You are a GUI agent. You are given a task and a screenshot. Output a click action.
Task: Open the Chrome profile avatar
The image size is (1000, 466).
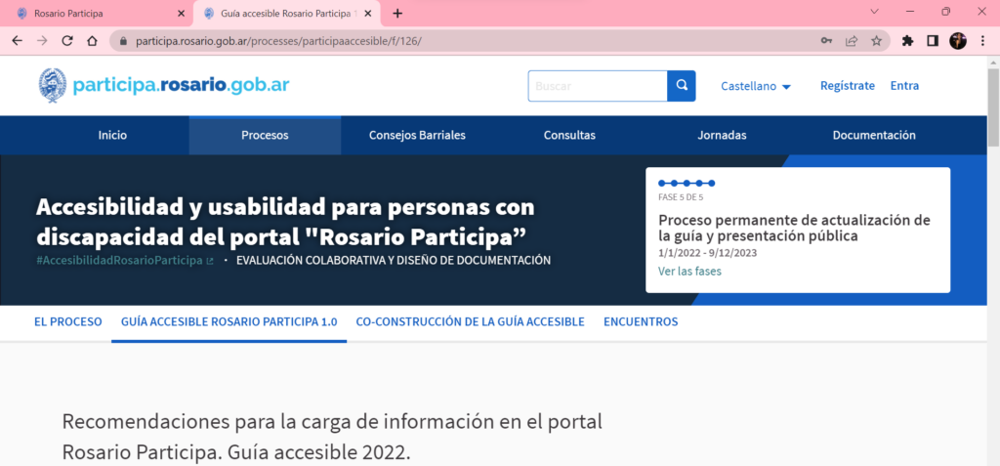point(957,41)
